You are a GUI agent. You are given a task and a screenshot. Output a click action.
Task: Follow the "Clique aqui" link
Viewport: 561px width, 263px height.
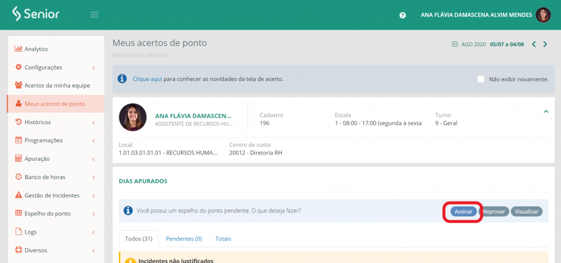[x=147, y=79]
